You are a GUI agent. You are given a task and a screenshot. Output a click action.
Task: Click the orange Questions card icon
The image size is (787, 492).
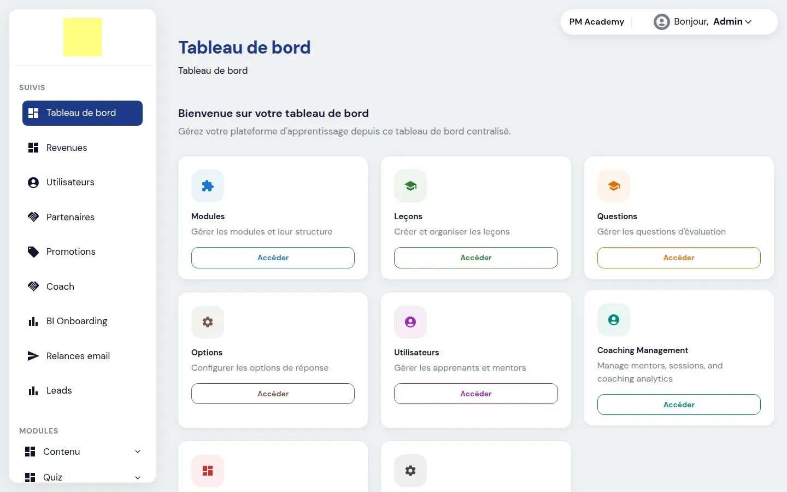click(x=614, y=186)
